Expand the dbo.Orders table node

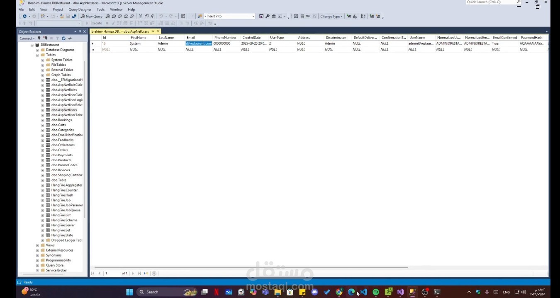point(43,150)
